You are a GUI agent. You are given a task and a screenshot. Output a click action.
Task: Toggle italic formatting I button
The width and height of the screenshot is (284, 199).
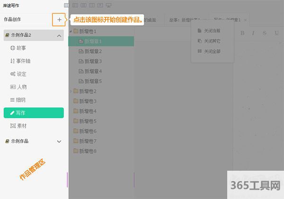pyautogui.click(x=253, y=33)
